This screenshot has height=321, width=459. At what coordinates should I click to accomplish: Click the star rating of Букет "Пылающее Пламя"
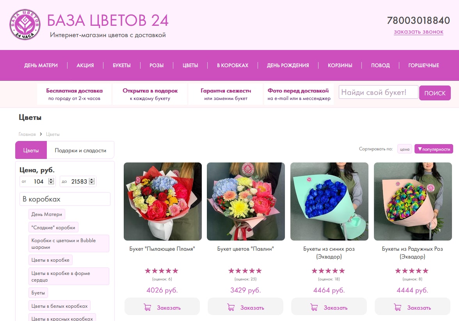[x=162, y=271]
